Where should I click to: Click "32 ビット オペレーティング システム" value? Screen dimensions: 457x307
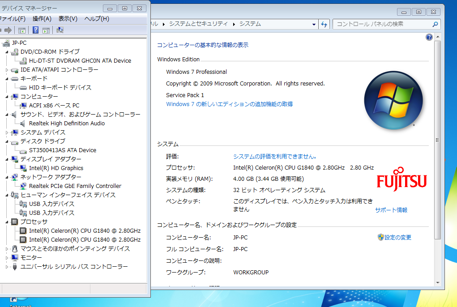pyautogui.click(x=279, y=190)
